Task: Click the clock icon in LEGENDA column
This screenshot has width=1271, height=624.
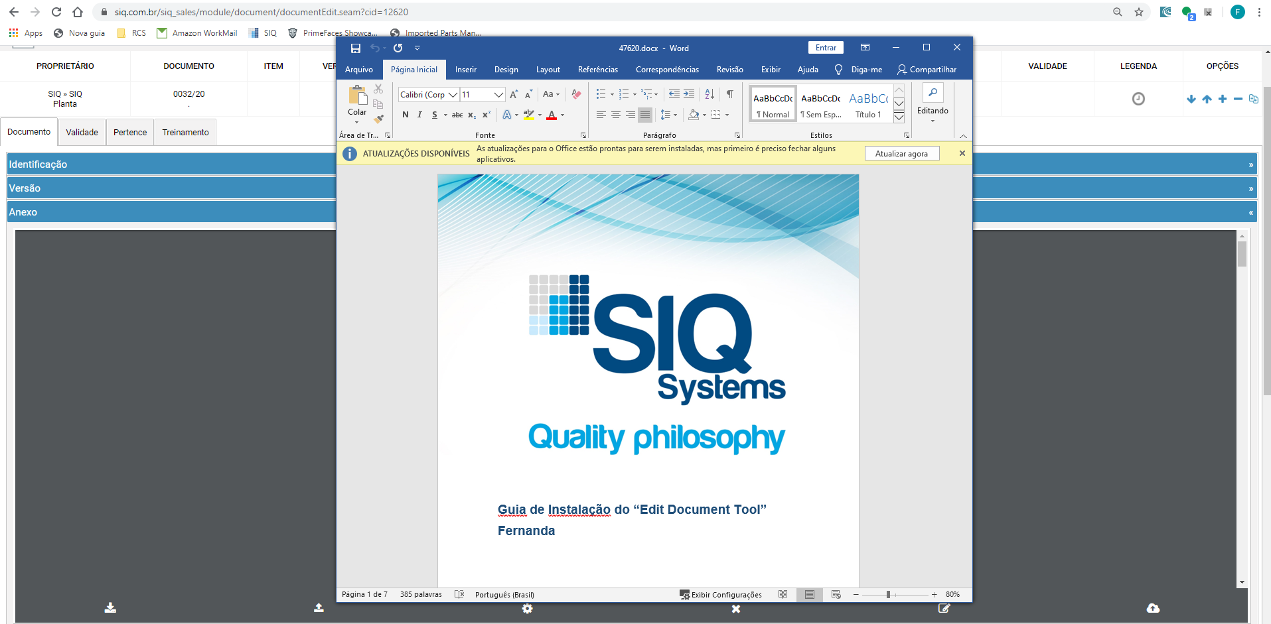Action: click(1138, 99)
